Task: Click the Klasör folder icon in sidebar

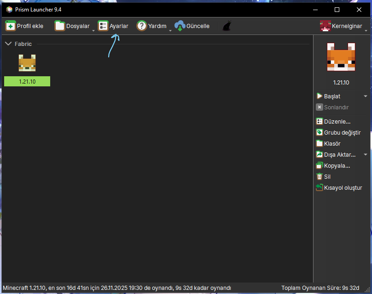Action: pos(320,143)
